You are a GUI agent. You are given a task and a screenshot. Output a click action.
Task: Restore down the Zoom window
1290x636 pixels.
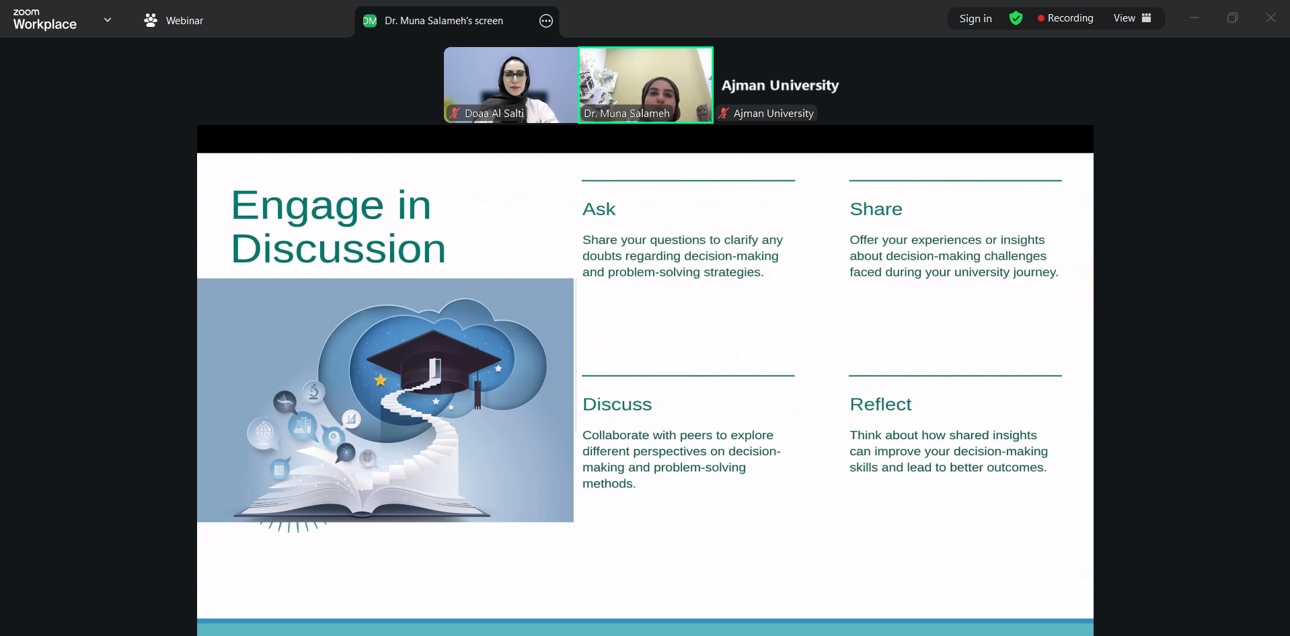[1232, 18]
